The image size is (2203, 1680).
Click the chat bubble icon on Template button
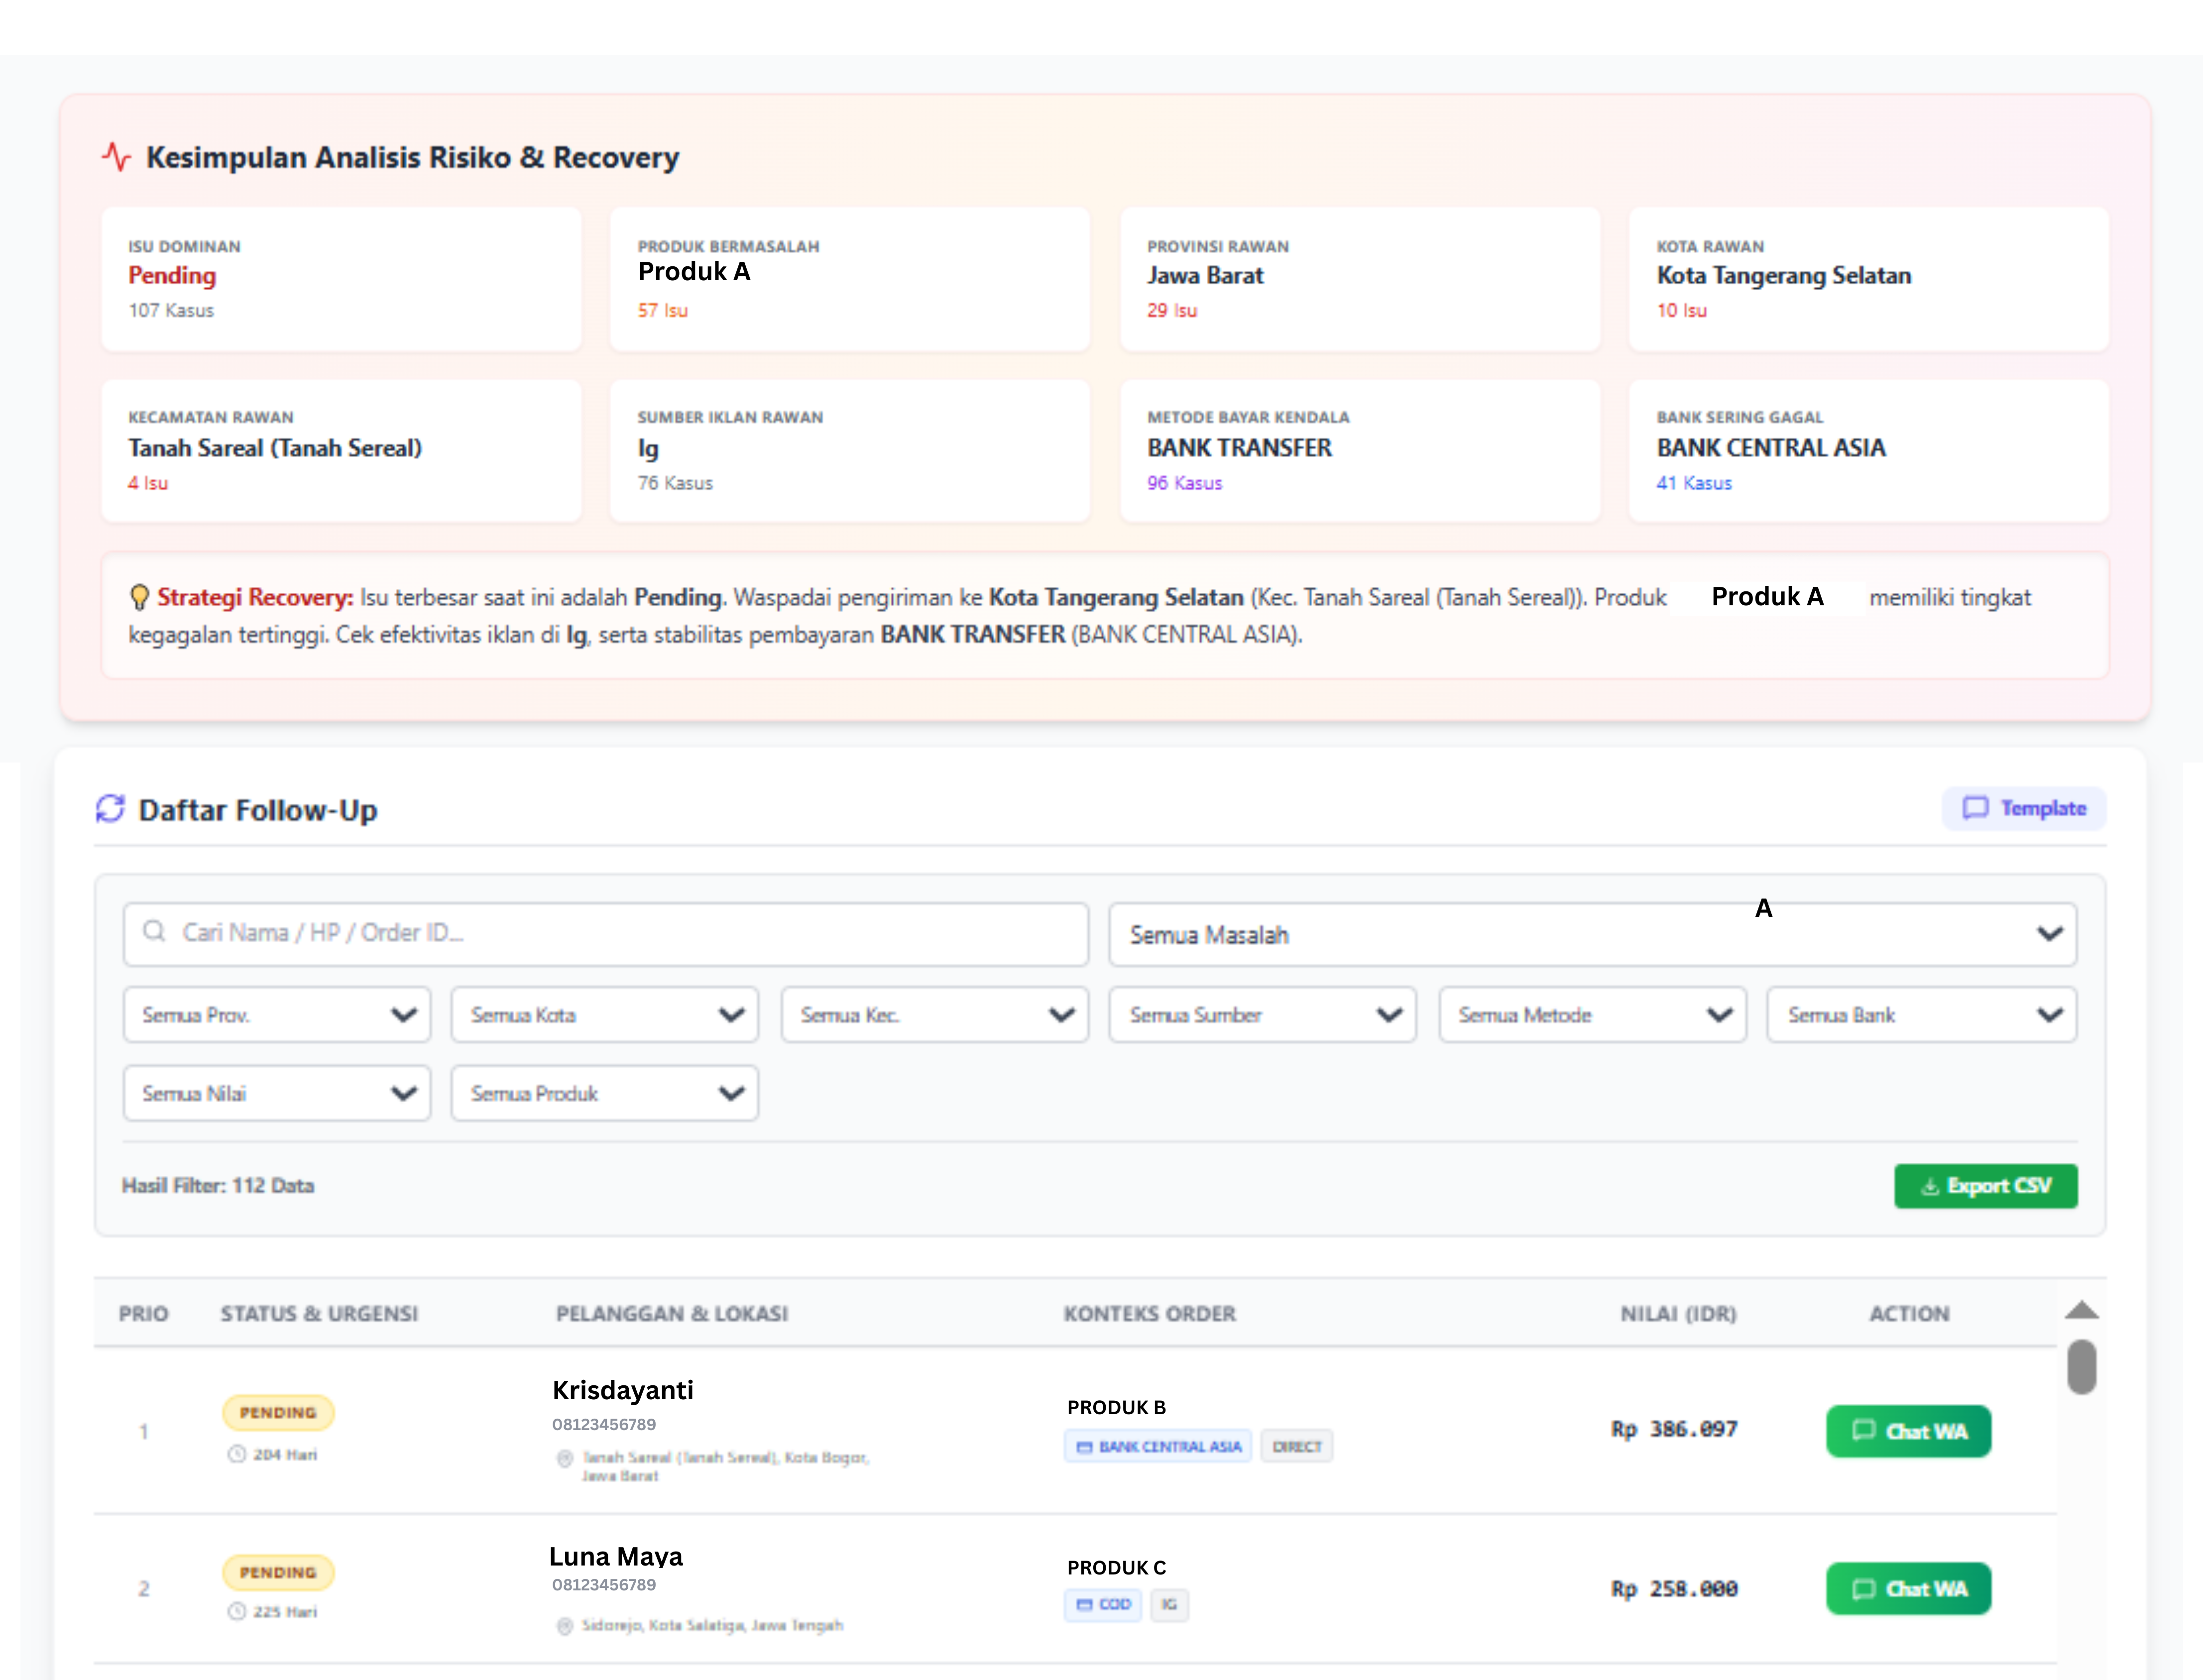(1975, 809)
